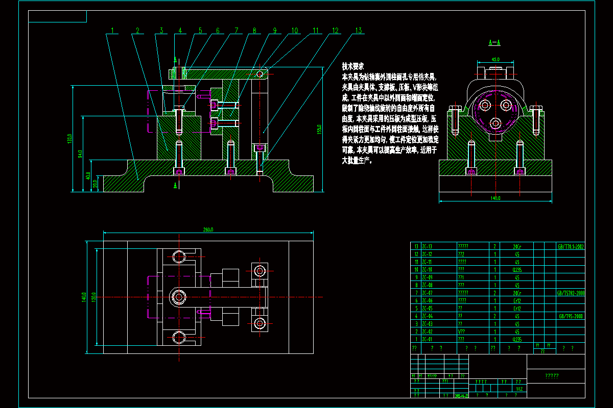This screenshot has height=408, width=613.
Task: Click the 40.0 dimension text
Action: coord(88,176)
